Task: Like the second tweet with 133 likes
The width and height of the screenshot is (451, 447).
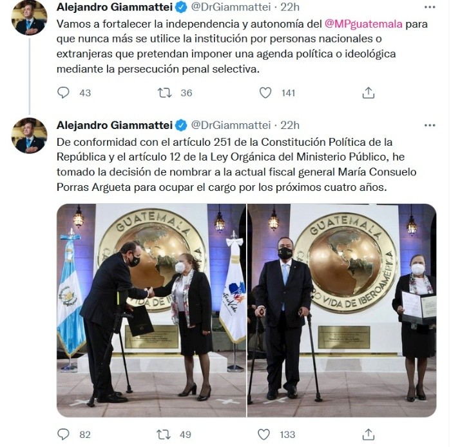Action: 264,434
